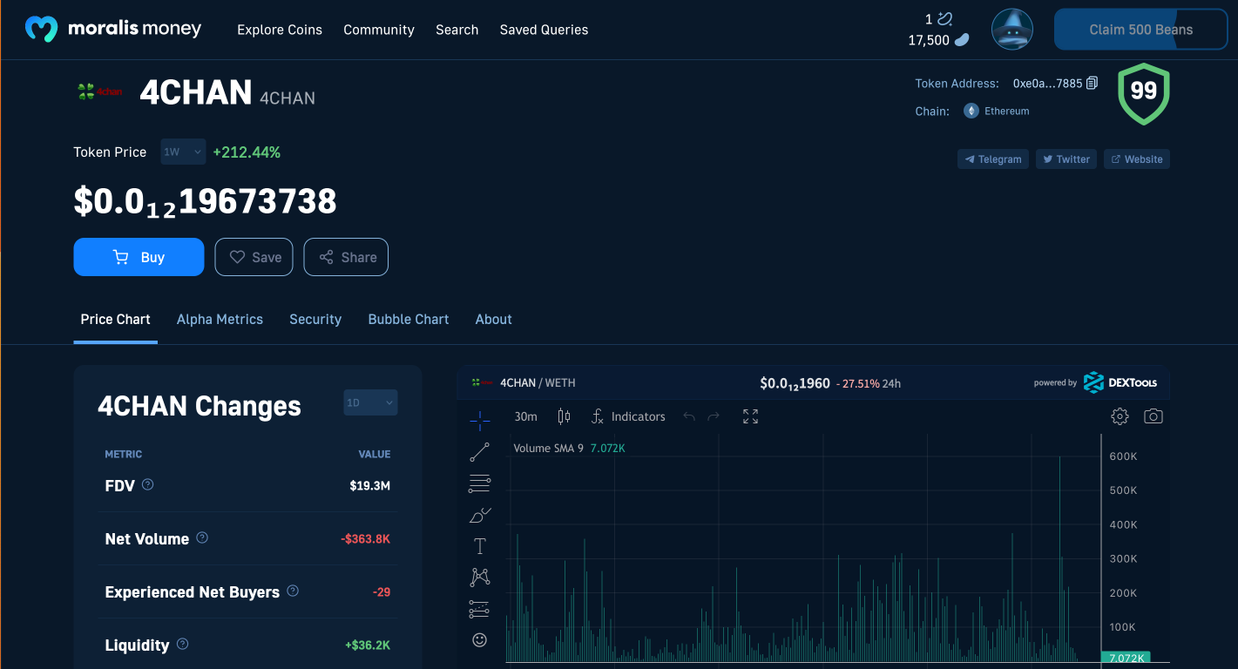This screenshot has width=1238, height=669.
Task: Show the Liquidity info icon
Action: pyautogui.click(x=182, y=644)
